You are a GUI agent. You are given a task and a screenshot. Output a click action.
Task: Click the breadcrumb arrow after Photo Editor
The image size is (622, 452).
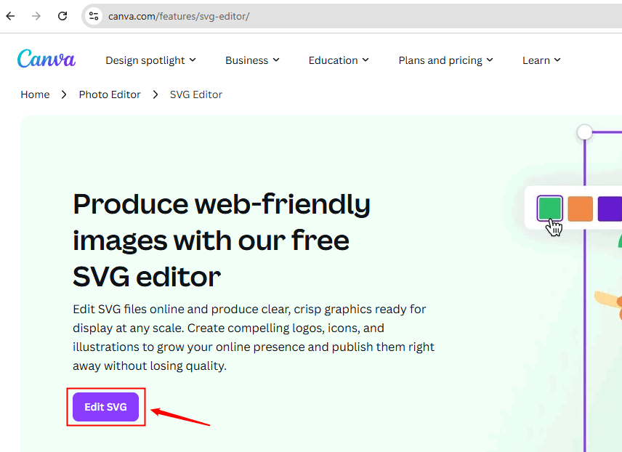[155, 94]
